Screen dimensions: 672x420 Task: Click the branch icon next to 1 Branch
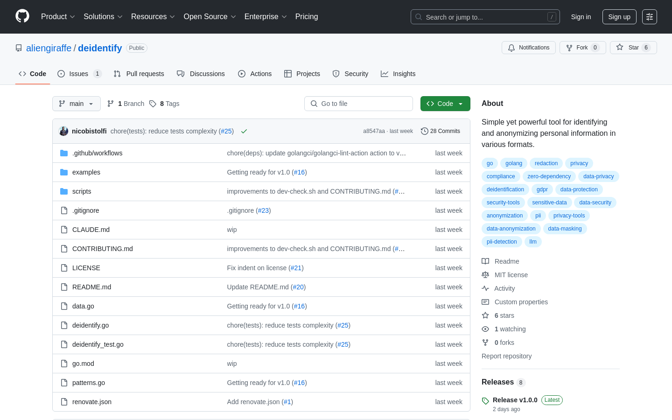[111, 104]
